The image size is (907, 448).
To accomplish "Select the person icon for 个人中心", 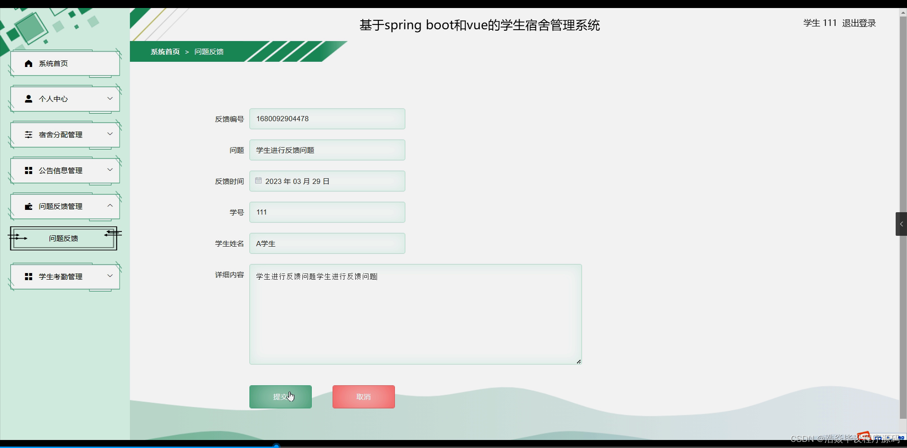I will [x=28, y=99].
